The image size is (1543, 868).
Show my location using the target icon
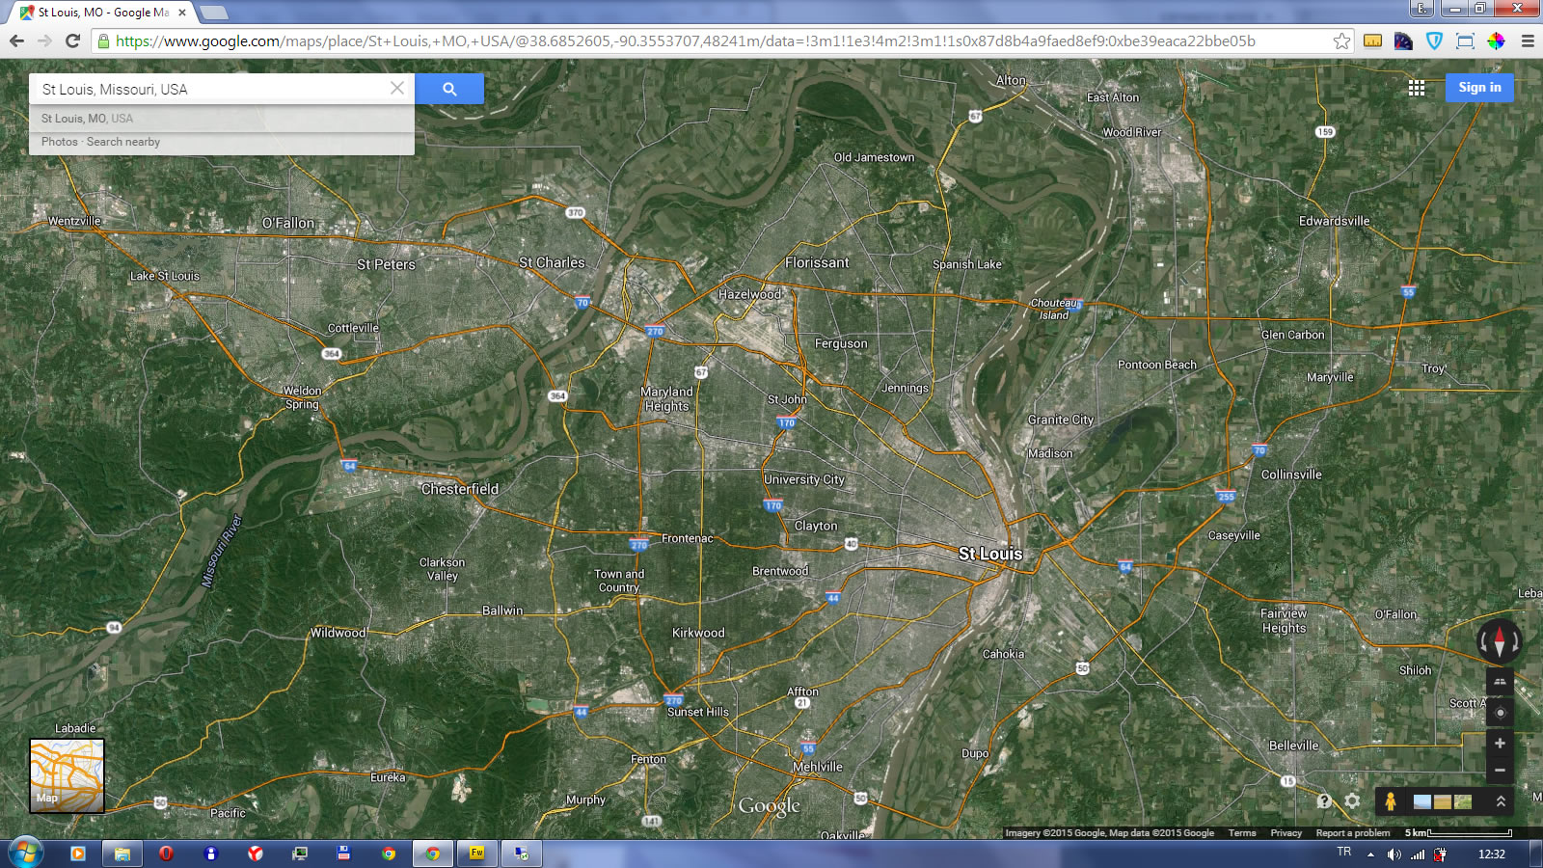point(1500,713)
